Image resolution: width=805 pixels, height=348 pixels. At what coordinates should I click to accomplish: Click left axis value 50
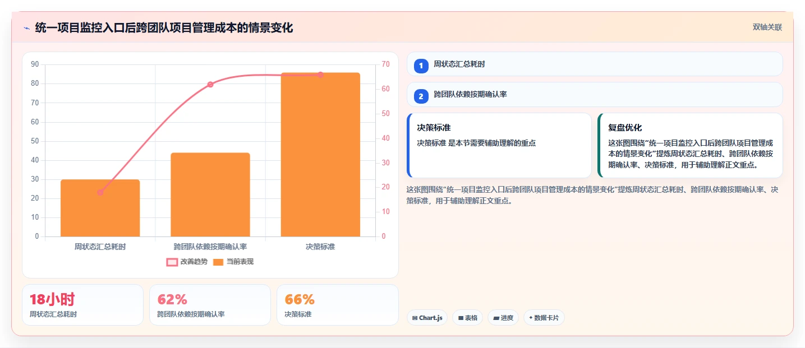35,141
